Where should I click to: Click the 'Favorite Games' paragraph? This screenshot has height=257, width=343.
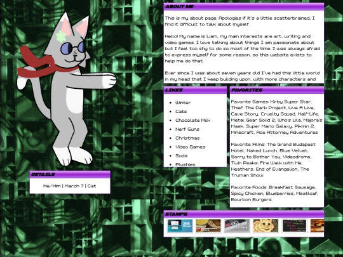(276, 117)
